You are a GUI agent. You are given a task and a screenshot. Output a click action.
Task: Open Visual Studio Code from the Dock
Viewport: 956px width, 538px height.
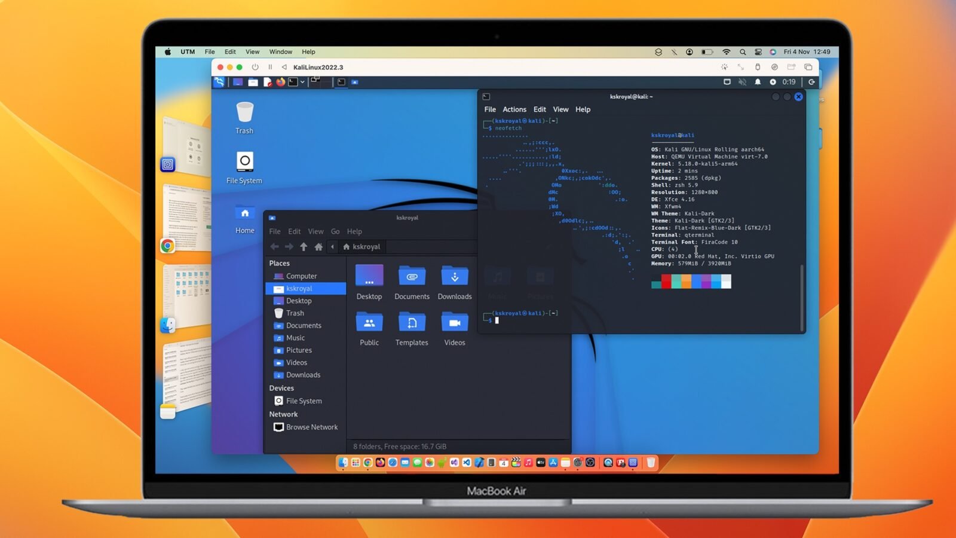[x=467, y=463]
